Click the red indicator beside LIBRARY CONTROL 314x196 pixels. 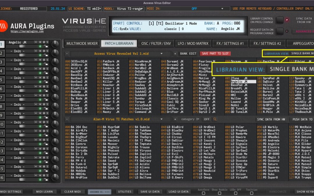[x=287, y=20]
